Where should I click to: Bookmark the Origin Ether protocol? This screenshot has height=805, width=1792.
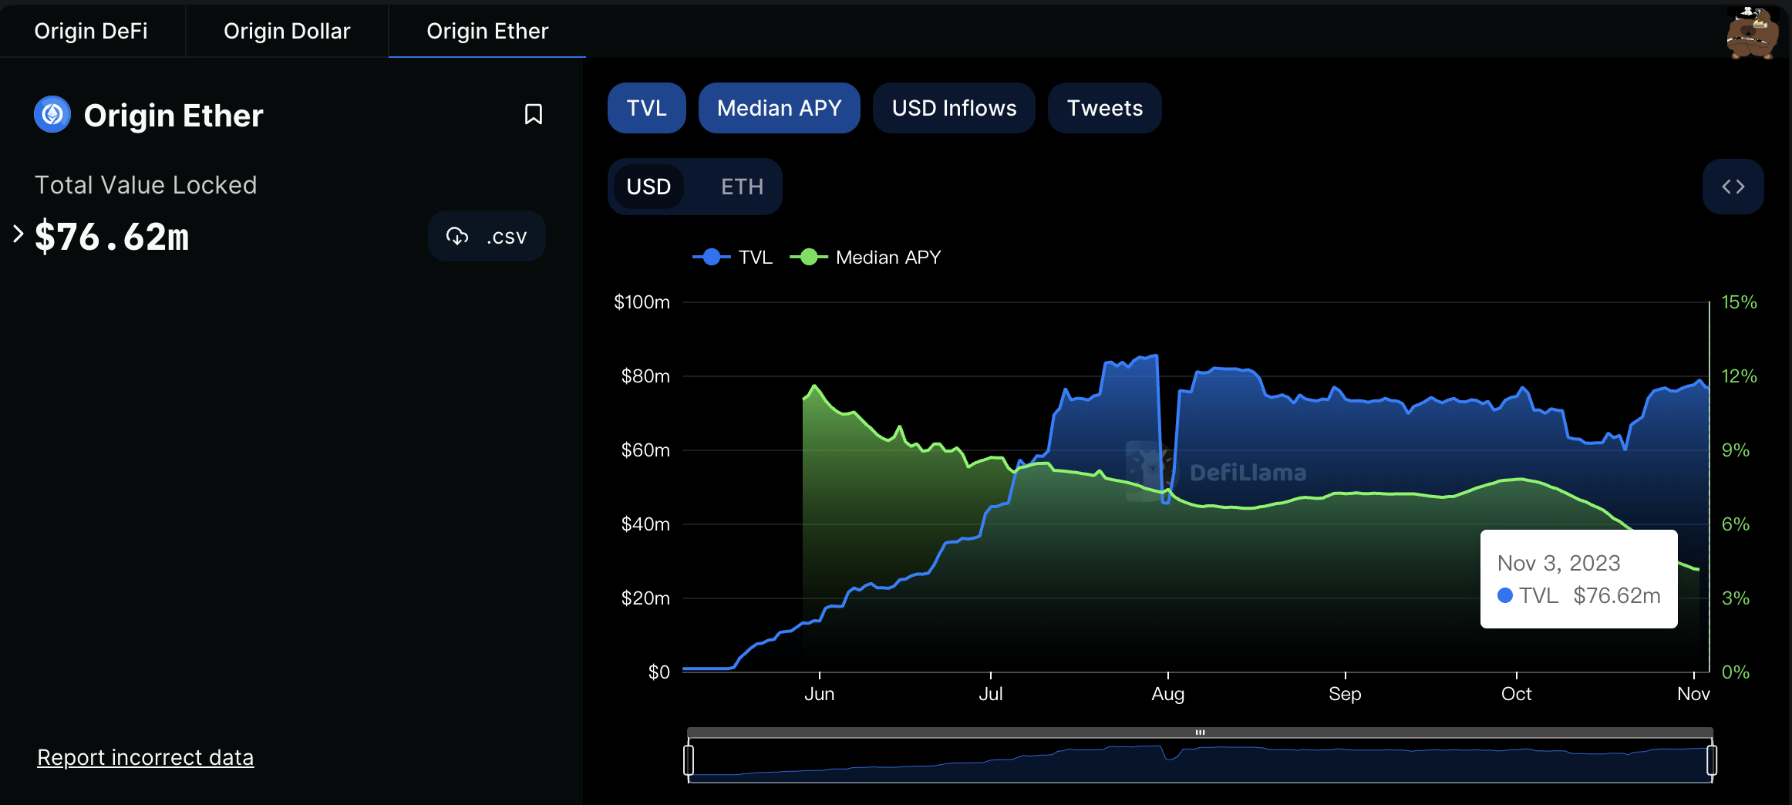pos(534,114)
